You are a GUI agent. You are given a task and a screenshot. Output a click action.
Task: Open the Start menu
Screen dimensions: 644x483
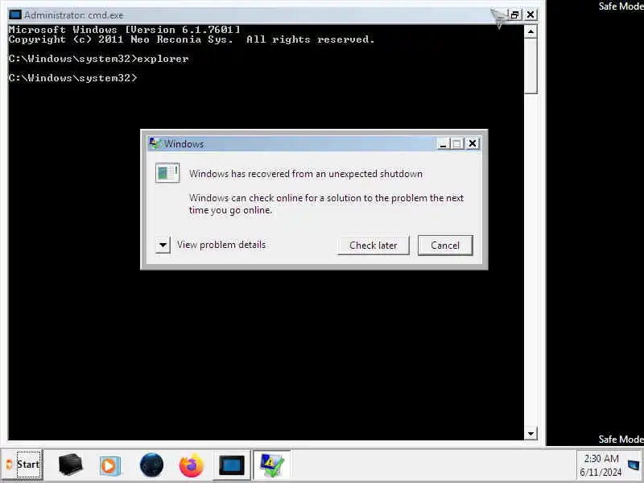pyautogui.click(x=23, y=464)
